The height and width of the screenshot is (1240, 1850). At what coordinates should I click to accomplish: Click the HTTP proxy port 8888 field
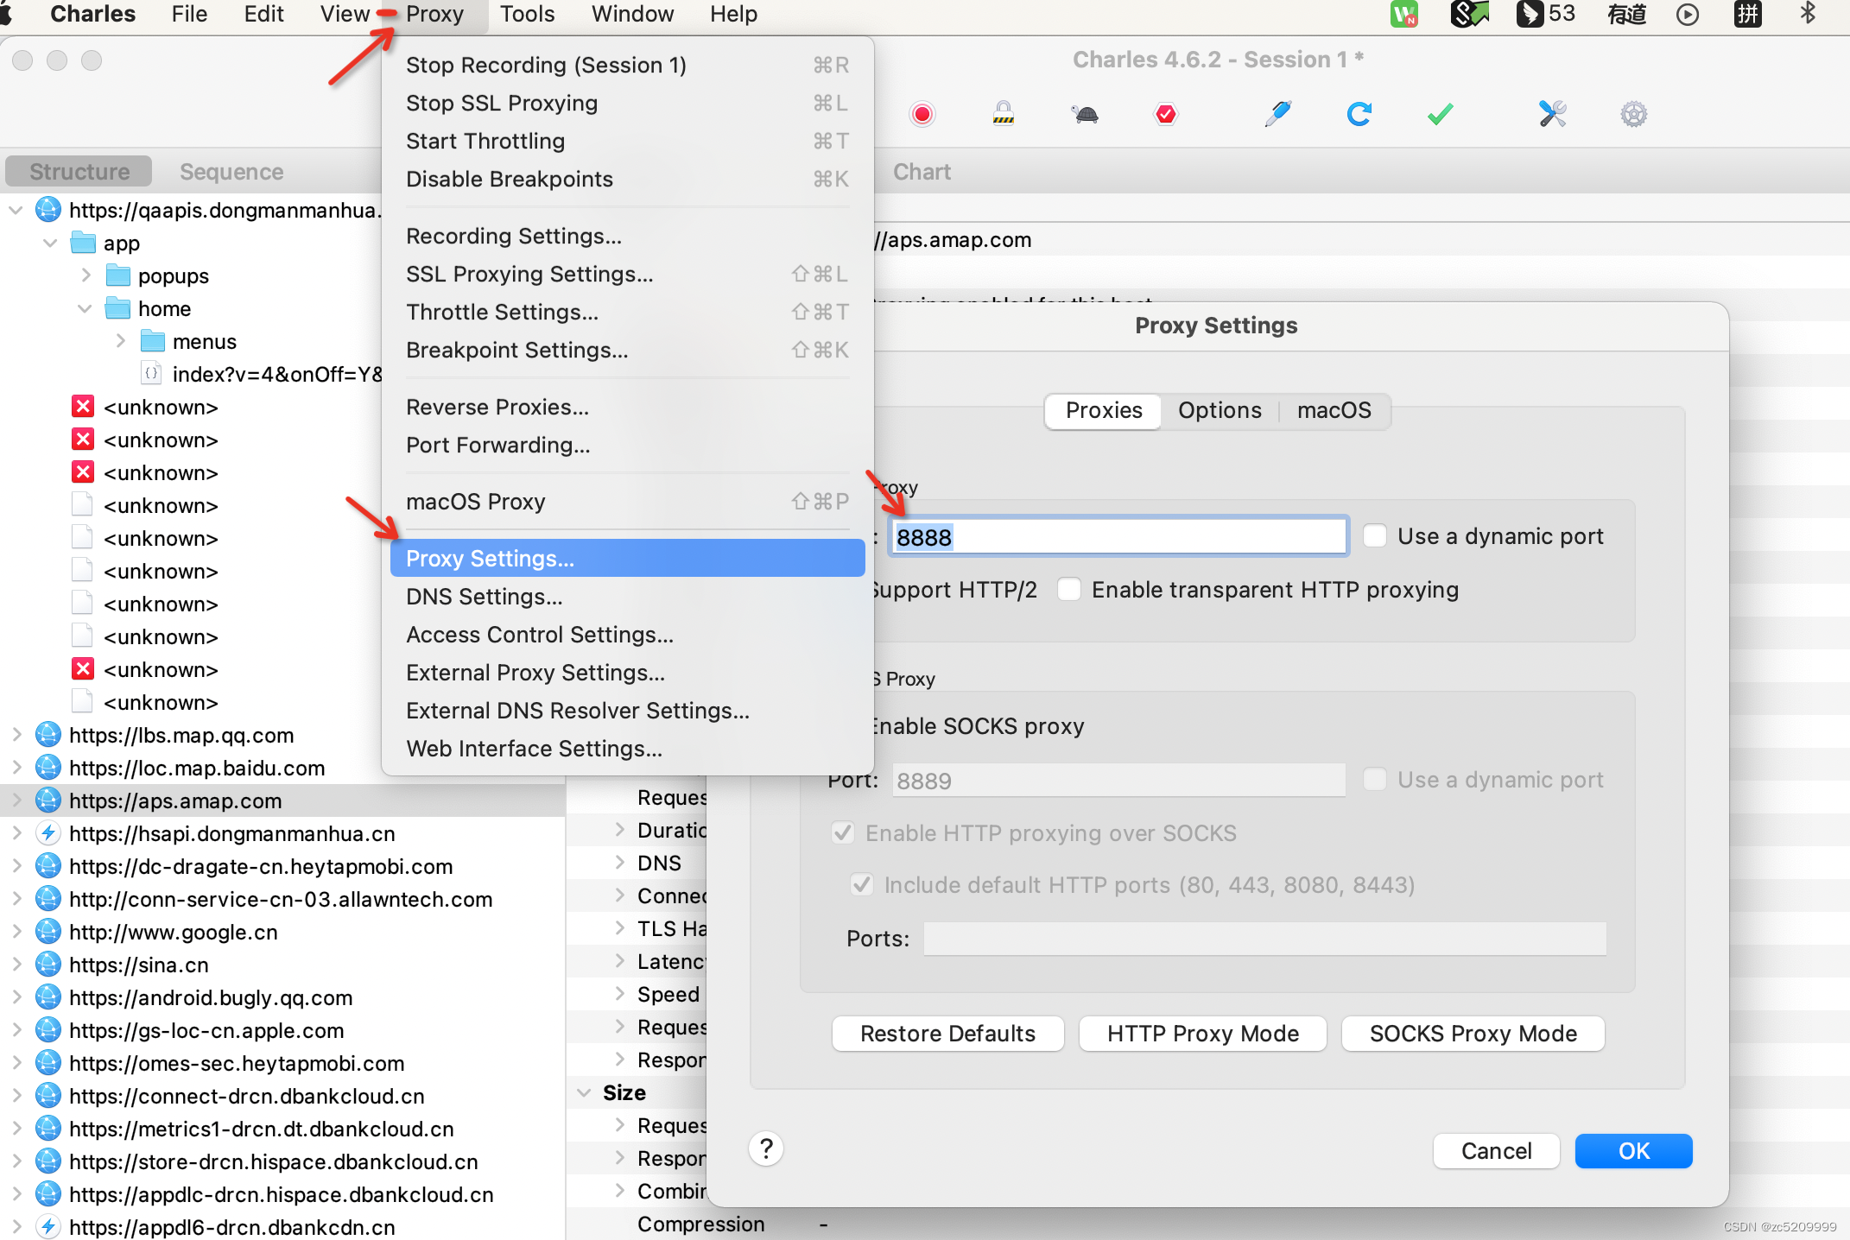pos(1118,537)
